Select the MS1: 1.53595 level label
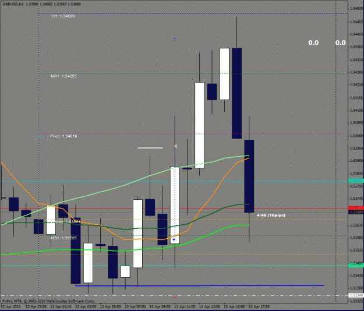364x311 pixels. point(63,238)
